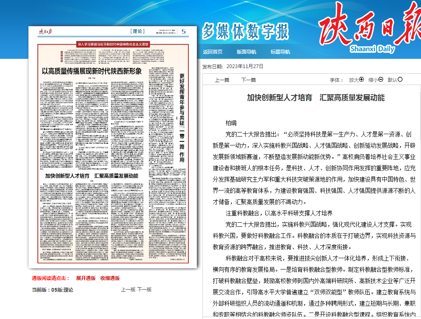
Task: Click the 多媒体数字报 header title
Action: click(246, 31)
